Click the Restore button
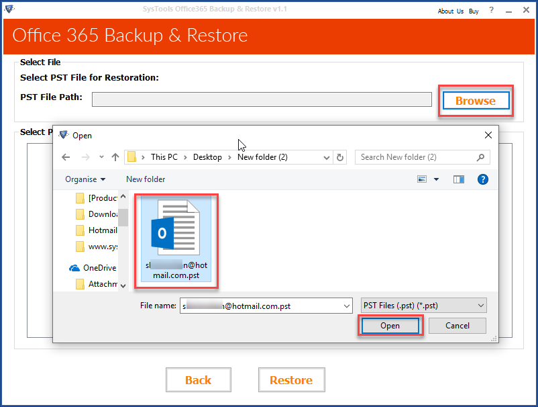The height and width of the screenshot is (407, 538). click(291, 379)
